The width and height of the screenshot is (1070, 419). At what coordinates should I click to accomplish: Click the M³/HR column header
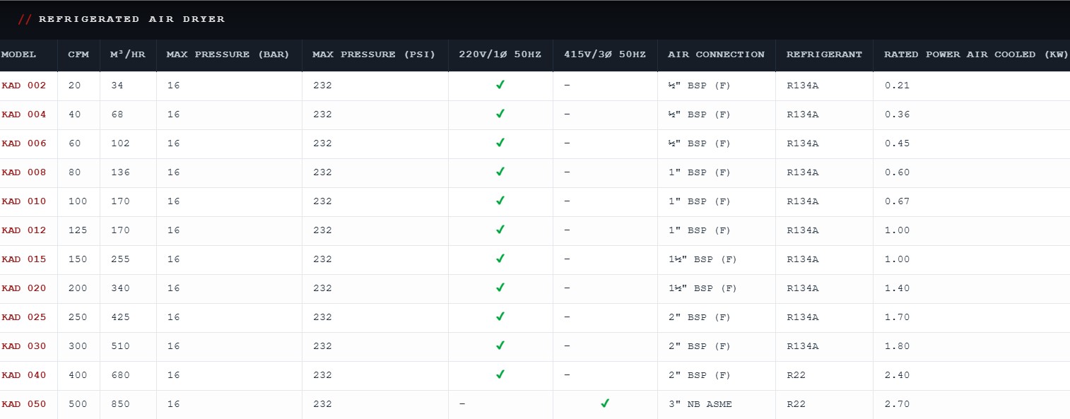128,54
